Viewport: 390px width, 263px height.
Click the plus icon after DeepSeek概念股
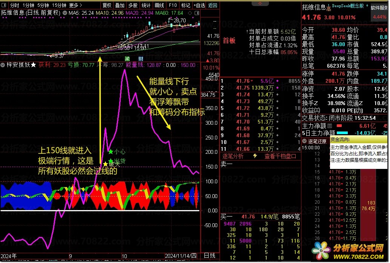[367, 5]
